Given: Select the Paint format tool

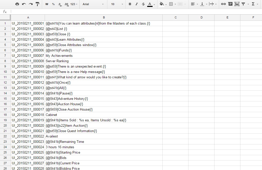Looking at the screenshot, I should 38,4.
